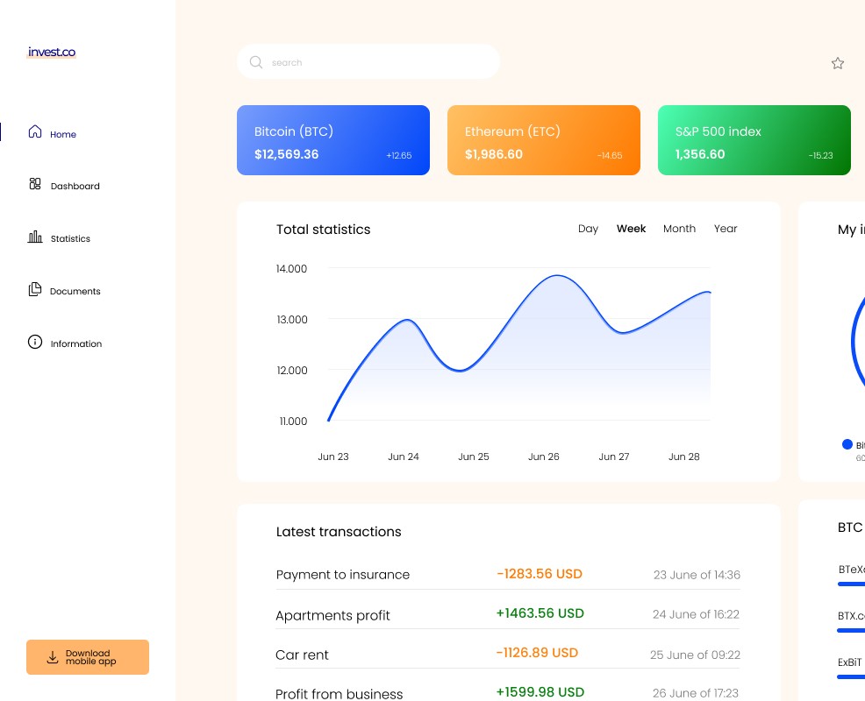This screenshot has height=701, width=865.
Task: Click the Ethereum price $1,986.60
Action: click(494, 154)
